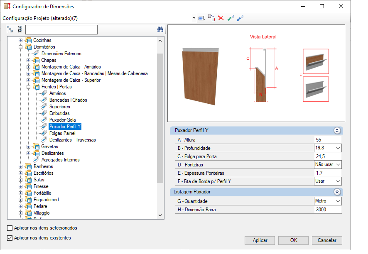Click the expand all tree icon
The width and height of the screenshot is (368, 254).
(10, 29)
